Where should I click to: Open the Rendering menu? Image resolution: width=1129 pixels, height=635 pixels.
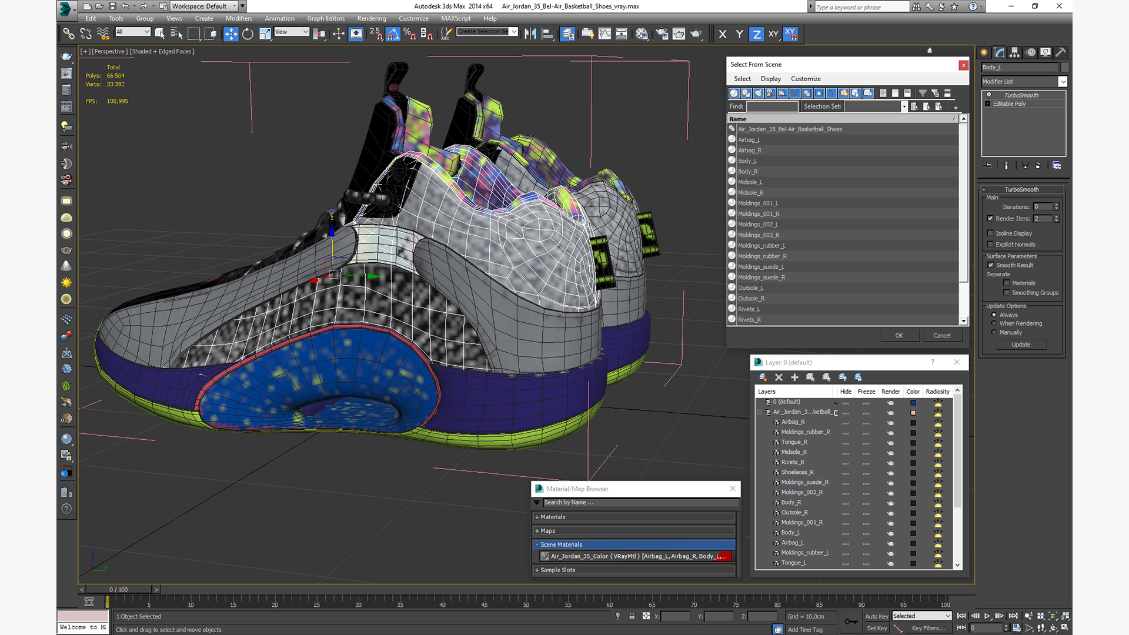[x=372, y=19]
